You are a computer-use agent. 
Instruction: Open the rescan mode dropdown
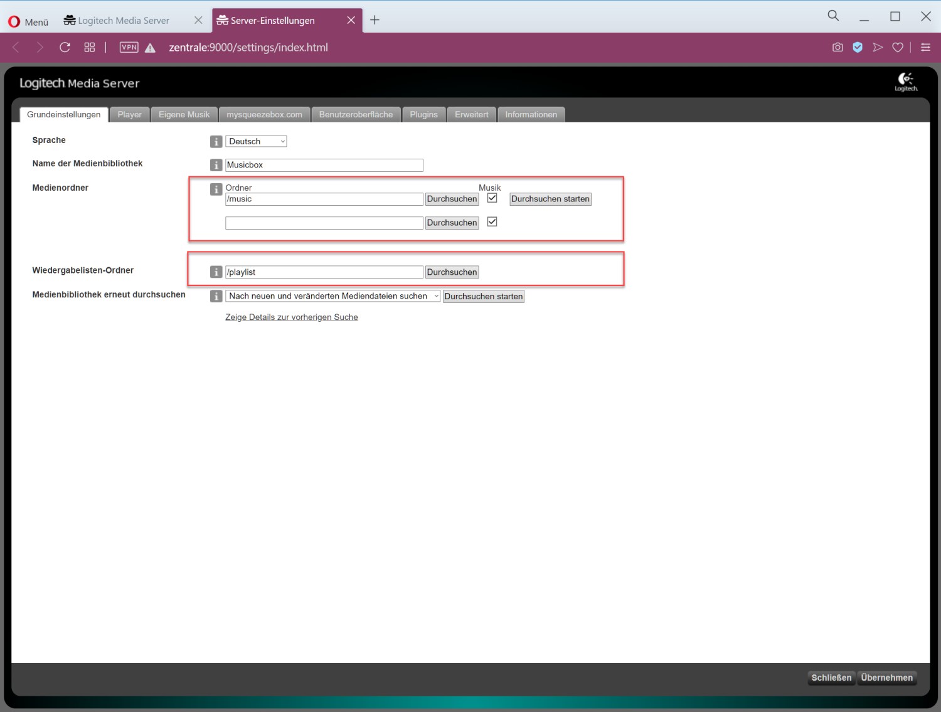click(x=332, y=296)
